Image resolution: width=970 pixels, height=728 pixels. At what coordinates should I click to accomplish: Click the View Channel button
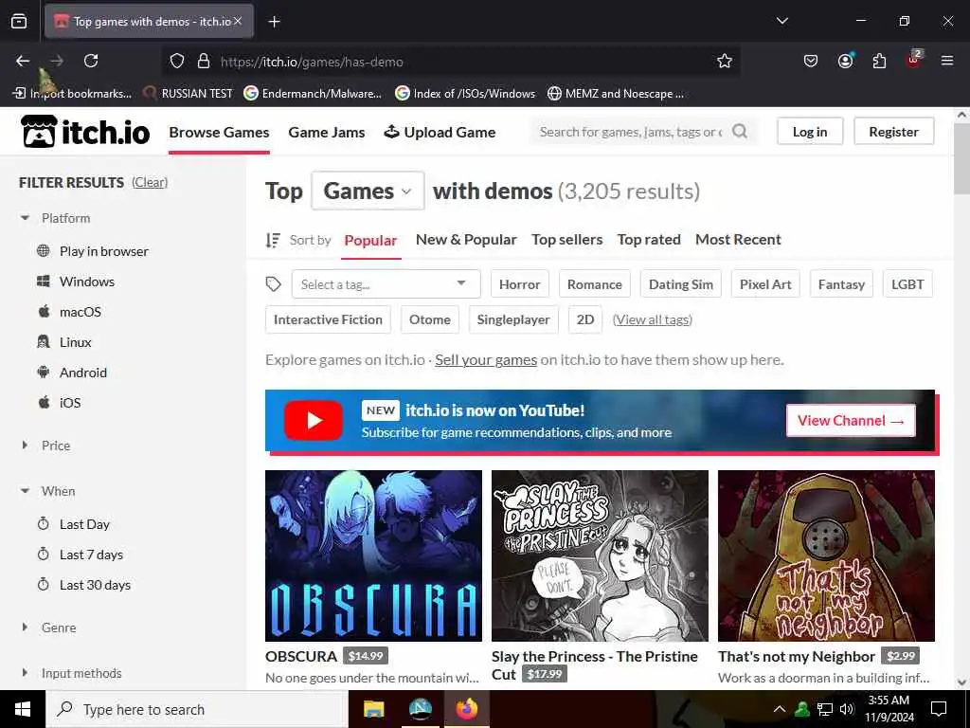click(851, 420)
